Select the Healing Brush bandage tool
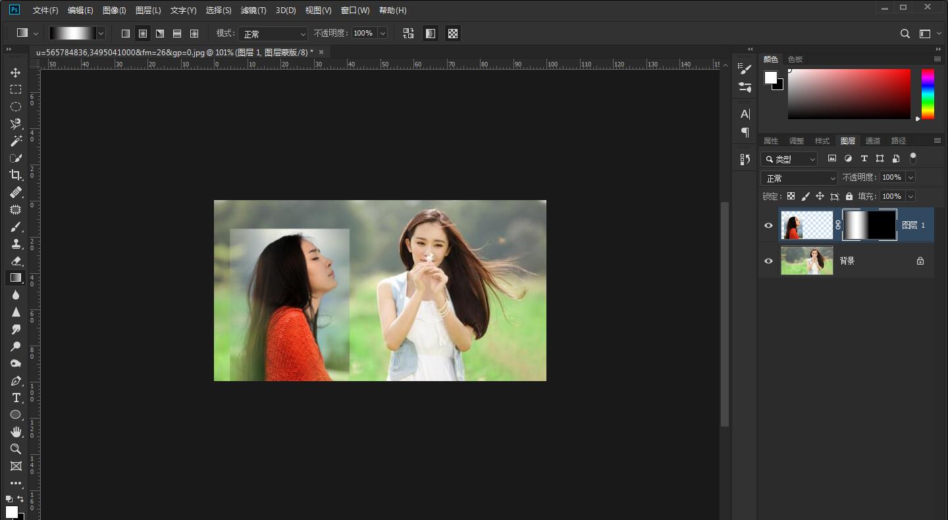 [x=16, y=192]
